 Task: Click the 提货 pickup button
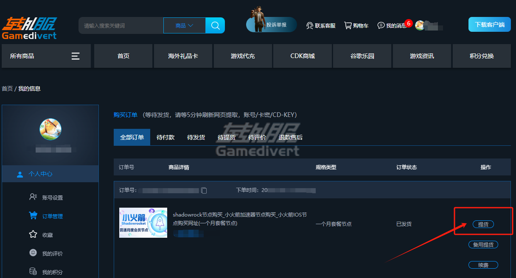coord(483,224)
